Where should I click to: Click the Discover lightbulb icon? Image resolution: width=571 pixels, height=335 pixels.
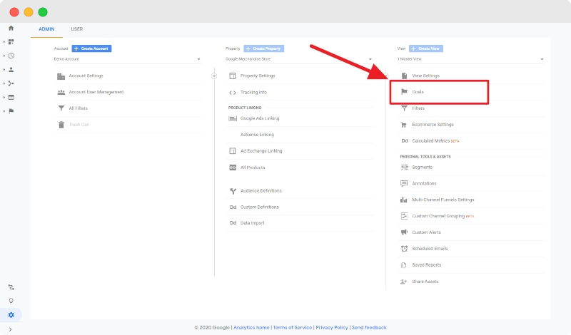coord(11,301)
